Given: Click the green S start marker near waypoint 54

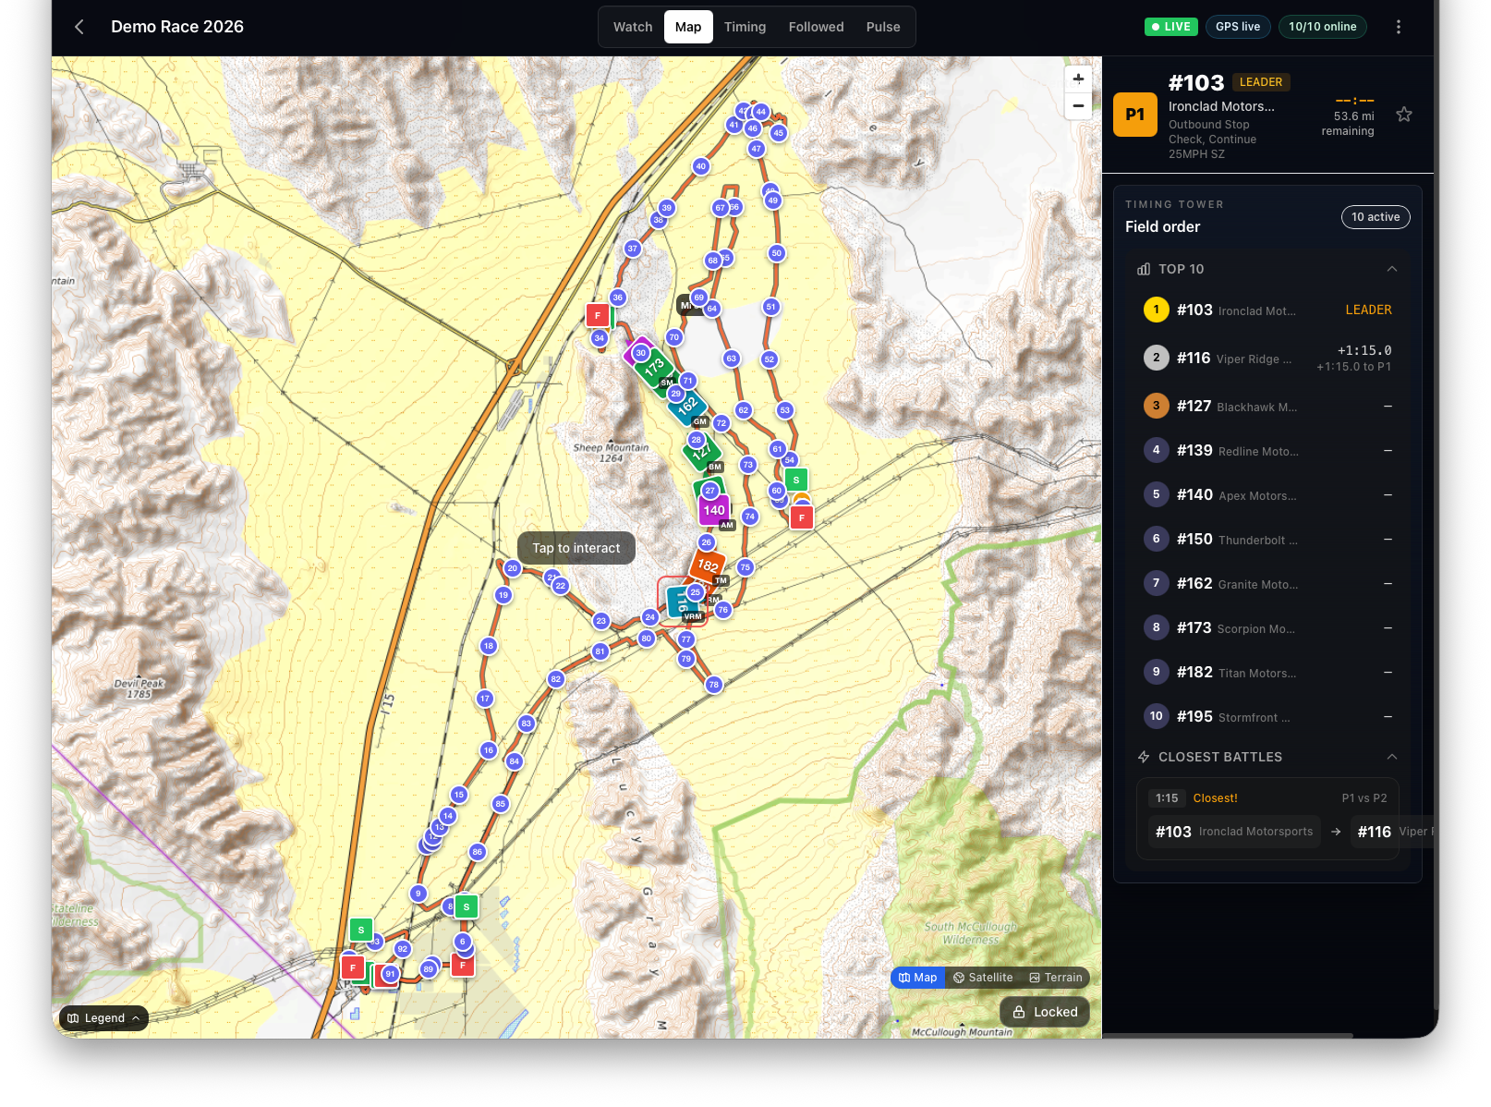Looking at the screenshot, I should tap(796, 481).
